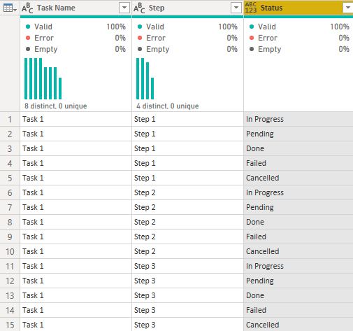The width and height of the screenshot is (353, 331).
Task: Open the Step column filter dropdown
Action: pos(236,8)
